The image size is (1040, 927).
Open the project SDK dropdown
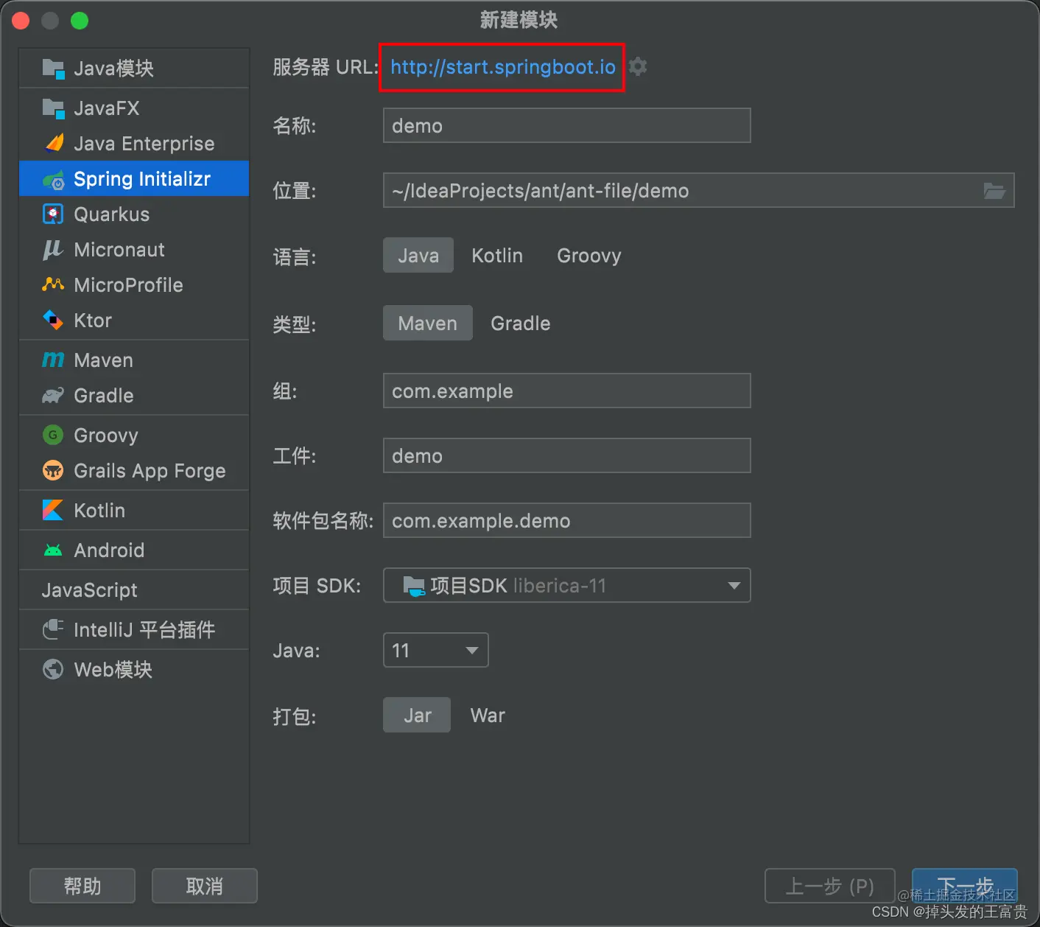pyautogui.click(x=567, y=586)
